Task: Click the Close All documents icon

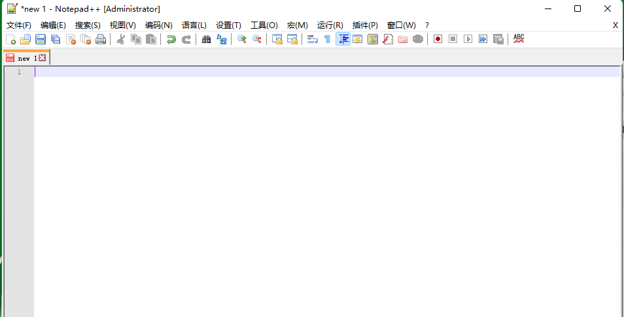Action: (86, 39)
